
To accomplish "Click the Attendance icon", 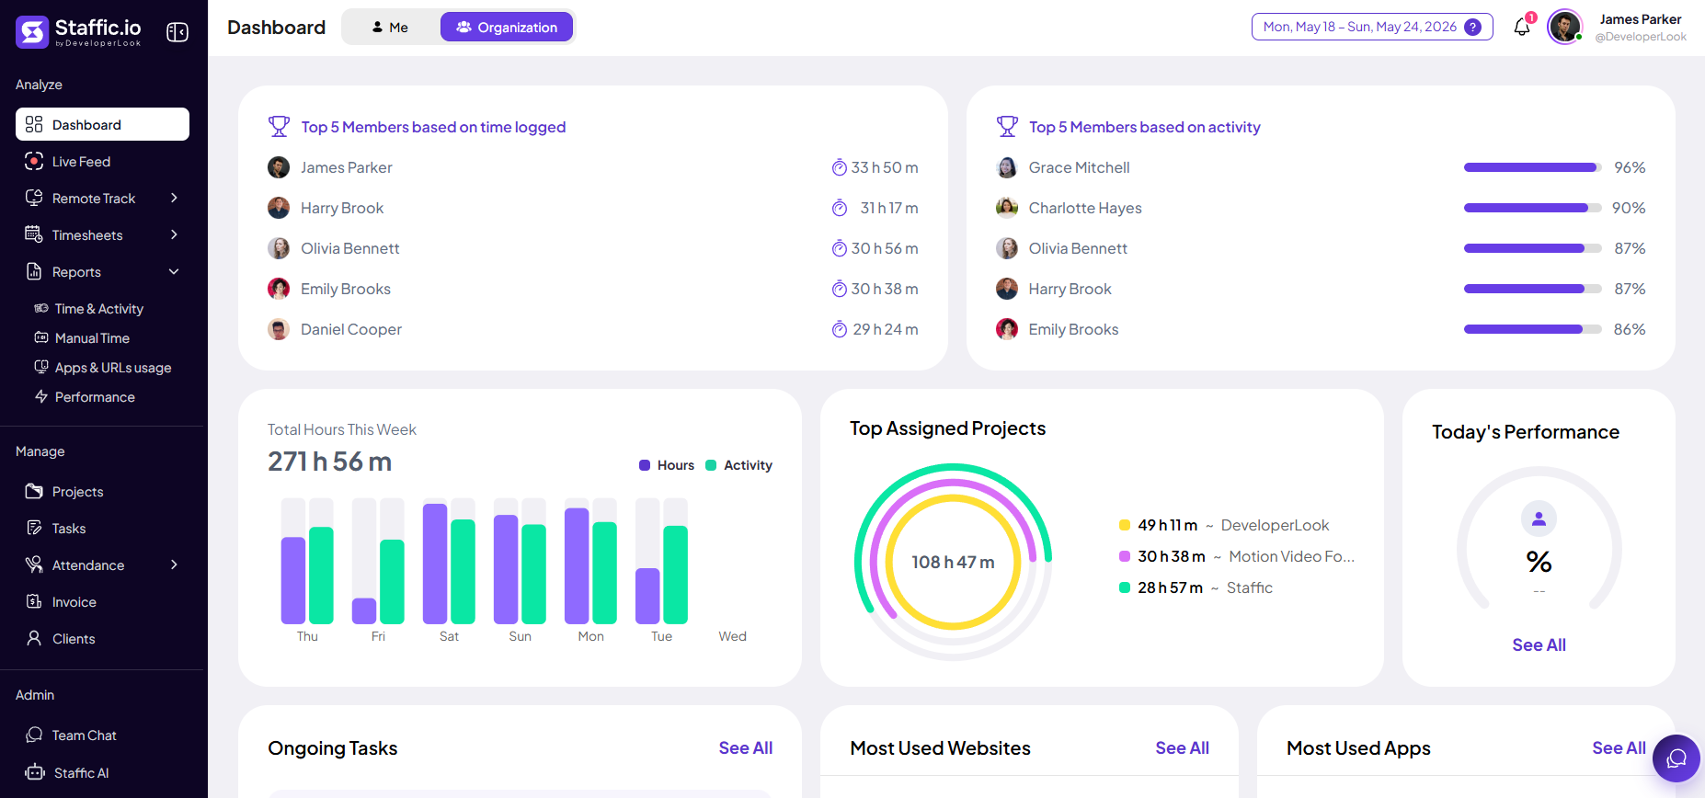I will [34, 564].
